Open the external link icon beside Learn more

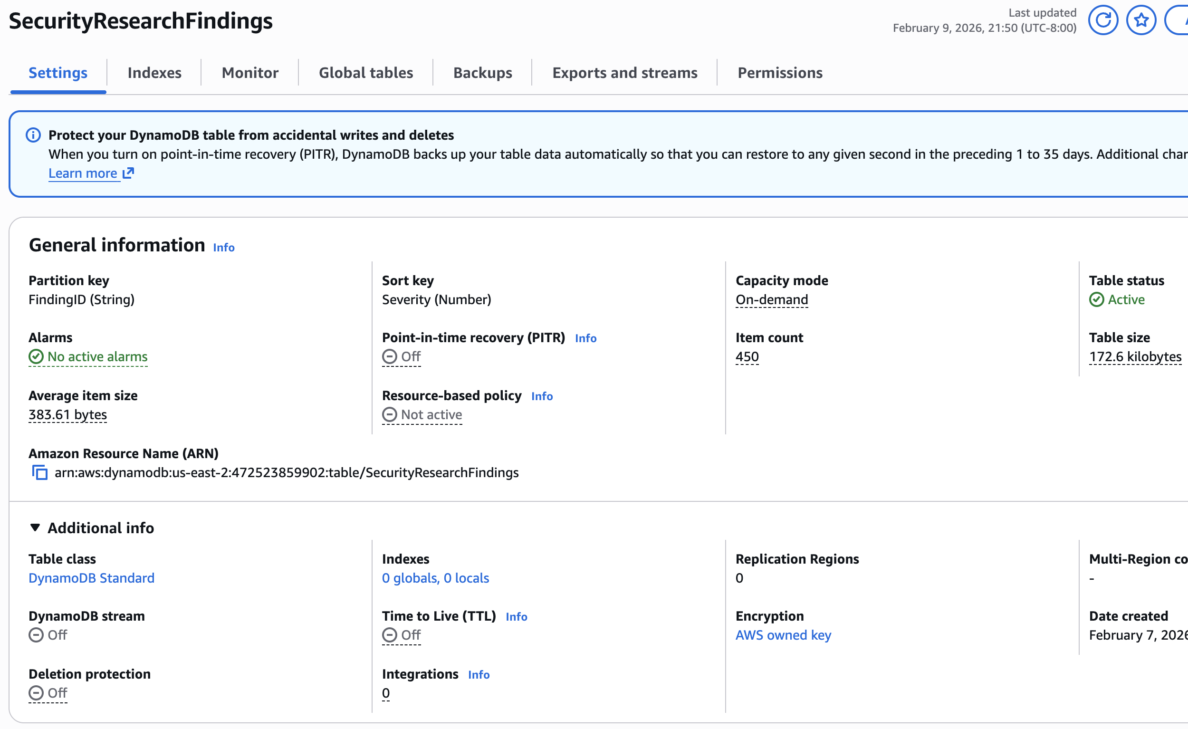pyautogui.click(x=128, y=173)
